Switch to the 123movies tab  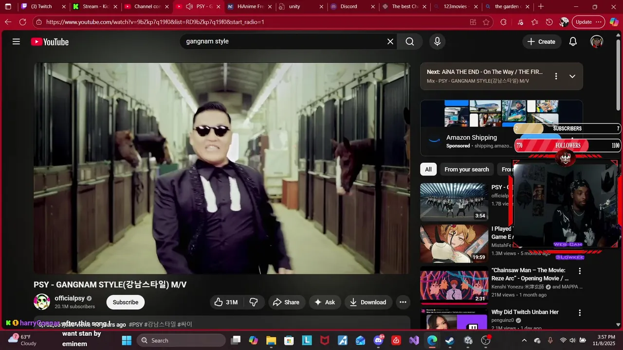click(455, 7)
